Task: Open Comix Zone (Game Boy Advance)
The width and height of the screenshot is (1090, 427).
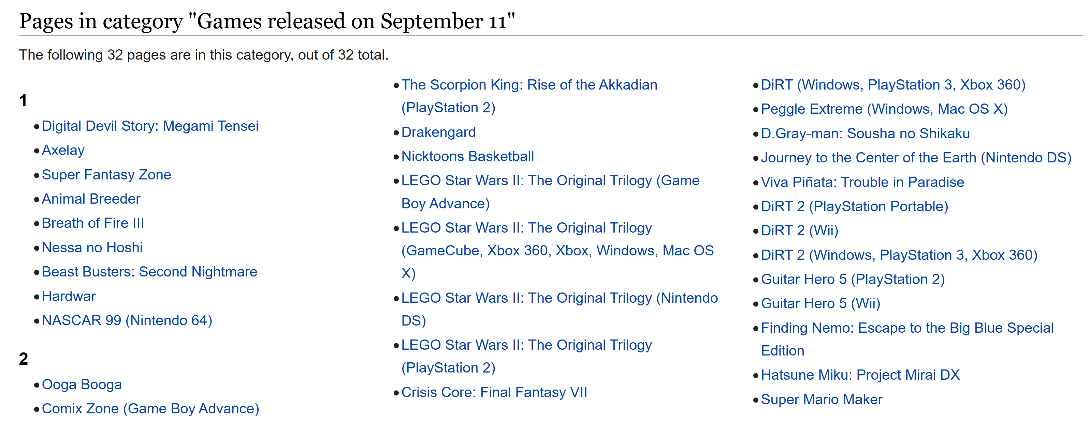Action: point(150,408)
